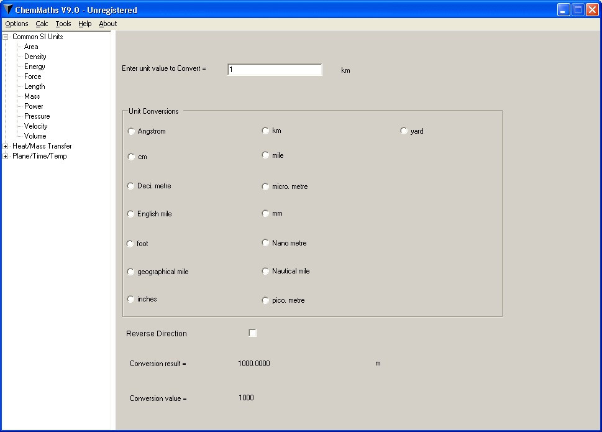
Task: Open the Calc menu
Action: (42, 24)
